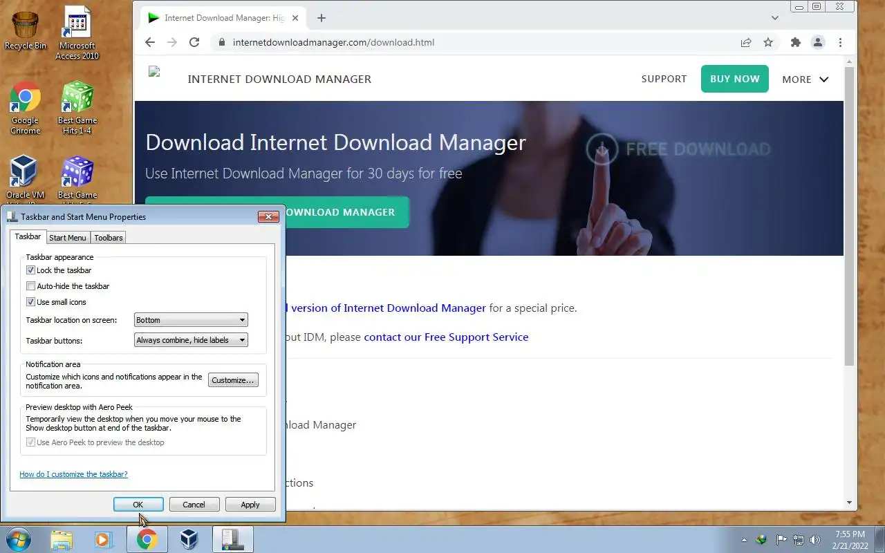Image resolution: width=885 pixels, height=553 pixels.
Task: Enable Auto-hide the taskbar
Action: click(x=30, y=286)
